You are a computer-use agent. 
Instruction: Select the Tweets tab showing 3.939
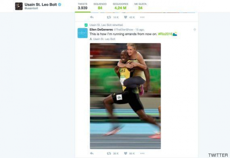(x=83, y=6)
